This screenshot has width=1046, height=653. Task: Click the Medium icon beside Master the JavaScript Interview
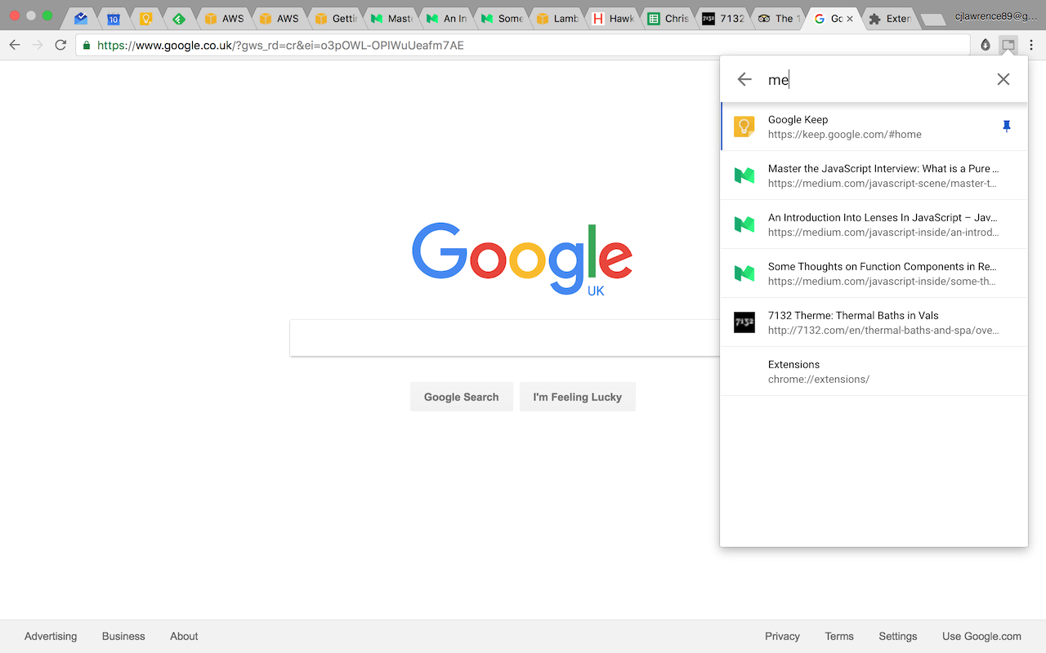tap(744, 175)
